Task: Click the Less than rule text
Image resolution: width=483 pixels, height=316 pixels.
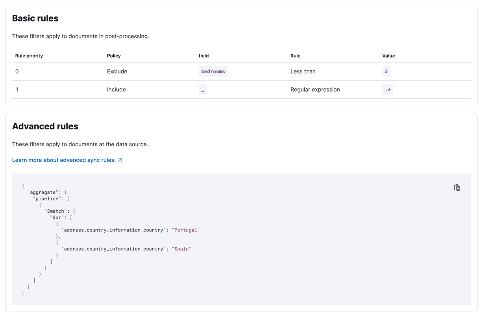Action: (303, 71)
